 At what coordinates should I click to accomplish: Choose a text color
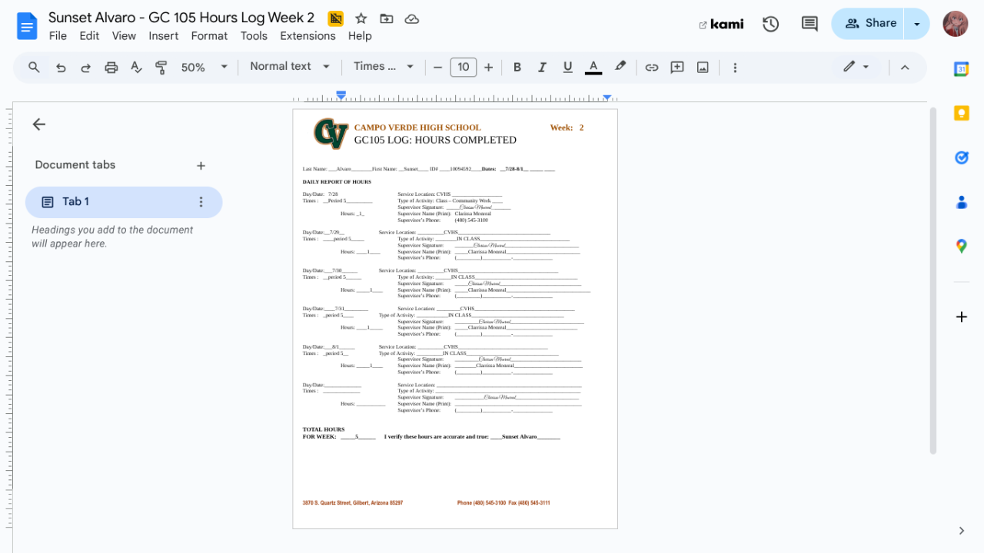[593, 68]
